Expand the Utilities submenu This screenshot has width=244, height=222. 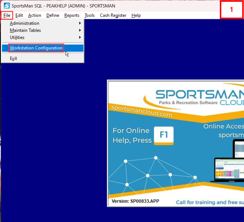pos(43,38)
